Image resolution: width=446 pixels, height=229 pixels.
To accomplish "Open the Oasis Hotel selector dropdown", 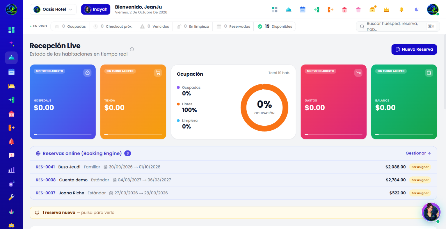I will (53, 9).
